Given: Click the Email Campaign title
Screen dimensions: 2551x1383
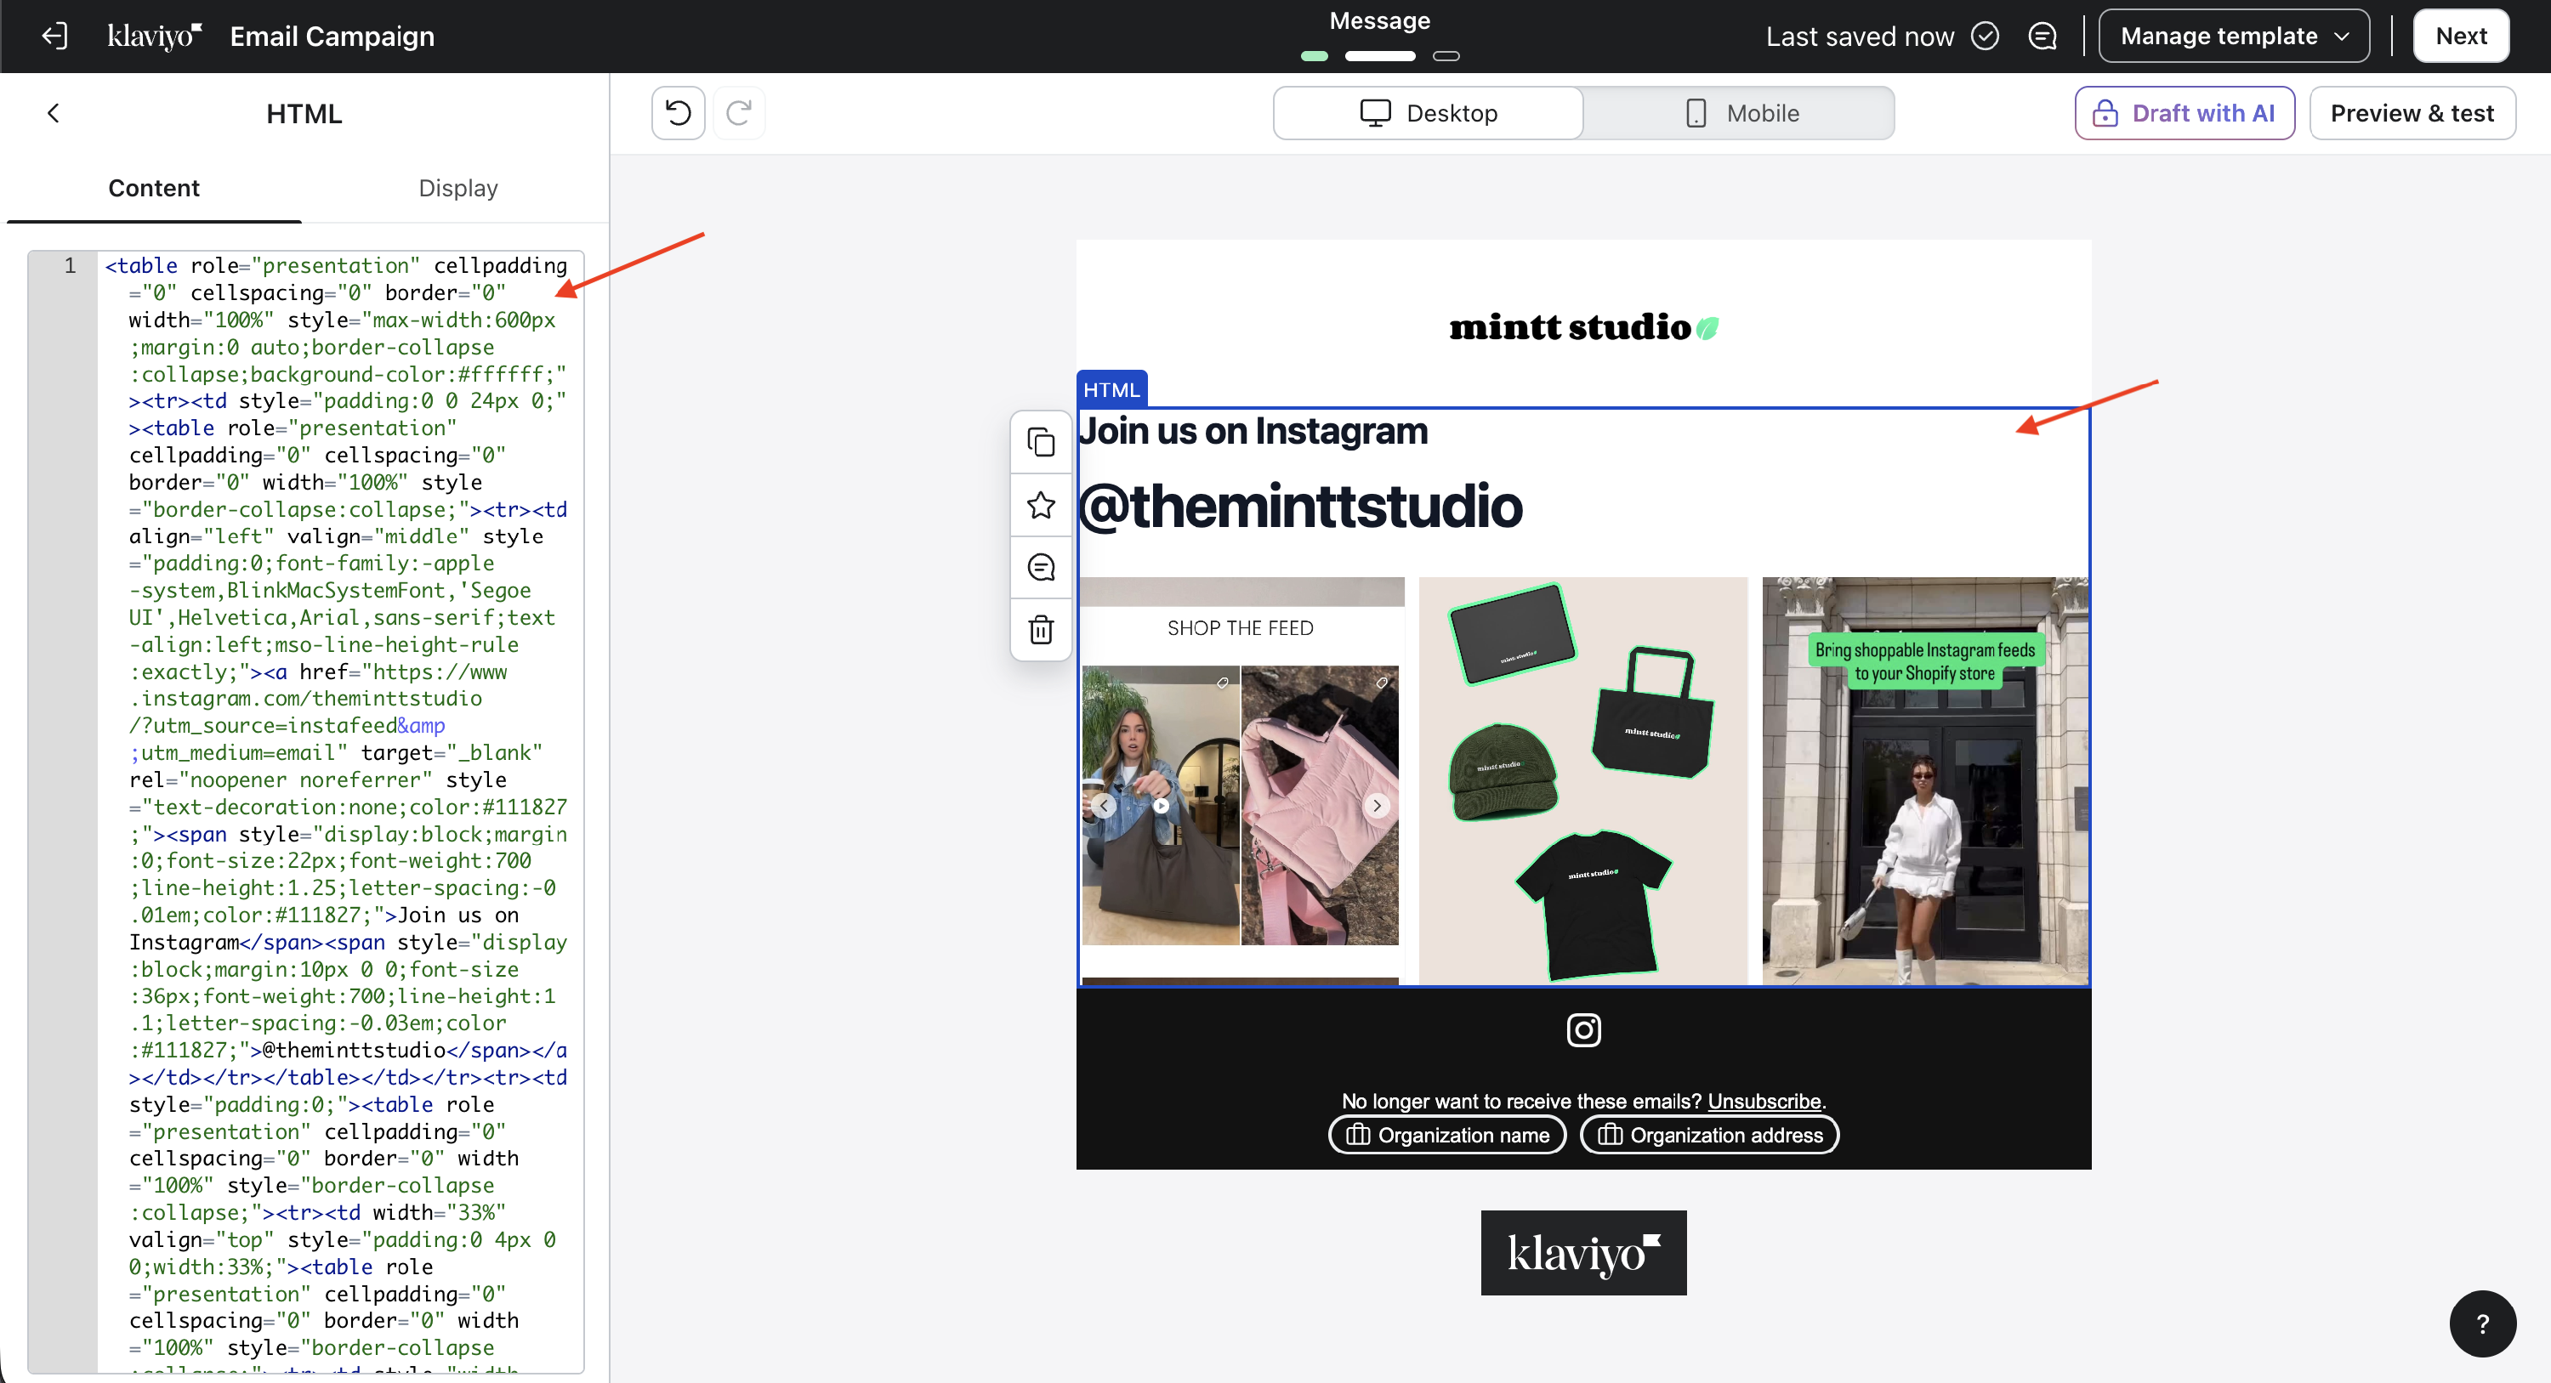Looking at the screenshot, I should [332, 37].
